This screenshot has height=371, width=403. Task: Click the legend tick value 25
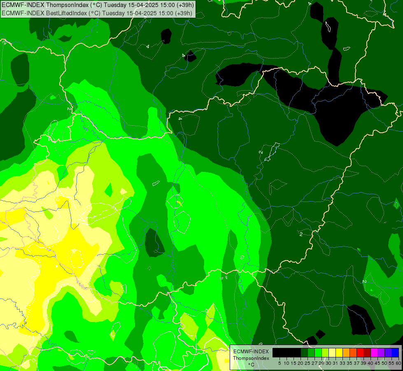pyautogui.click(x=307, y=363)
